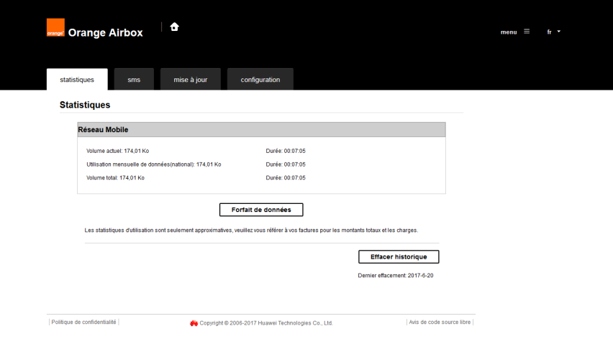Viewport: 613px width, 344px height.
Task: Click the Utilisation mensuelle de données row
Action: (153, 164)
